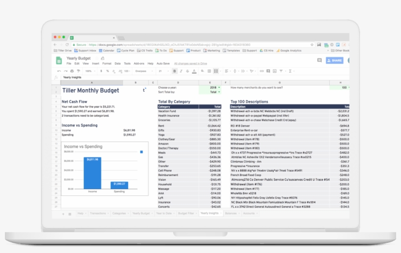Open the 2018 year dropdown
Viewport: 401px width, 253px height.
click(x=219, y=87)
